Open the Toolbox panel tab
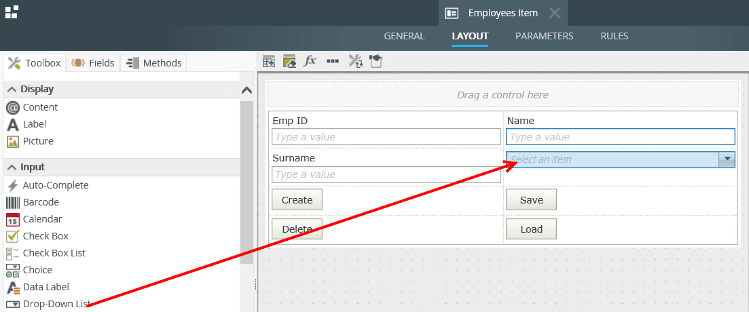749x312 pixels. coord(35,63)
